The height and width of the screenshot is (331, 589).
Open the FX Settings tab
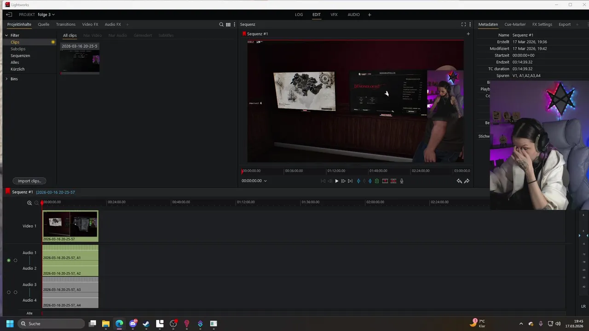click(542, 24)
